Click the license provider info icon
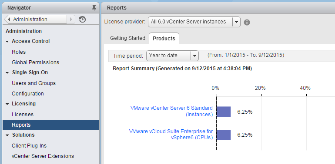 tap(247, 22)
